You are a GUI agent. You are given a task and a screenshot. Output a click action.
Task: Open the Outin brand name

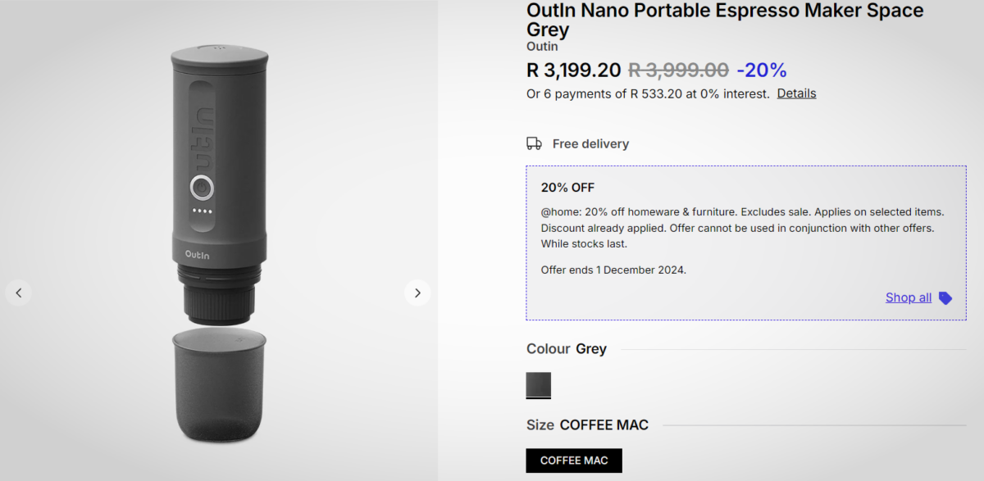pos(542,47)
